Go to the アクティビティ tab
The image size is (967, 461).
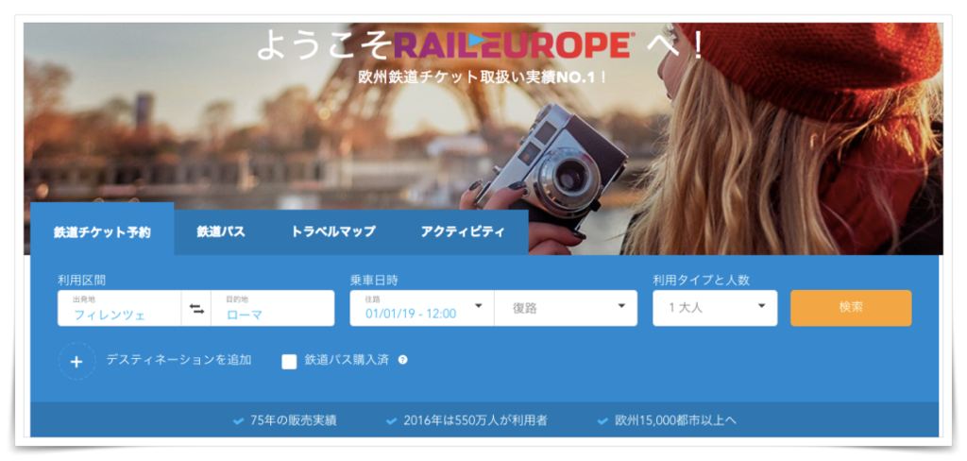(x=463, y=232)
